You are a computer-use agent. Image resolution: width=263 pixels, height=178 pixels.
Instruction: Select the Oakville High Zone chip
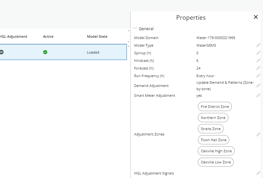(x=216, y=151)
